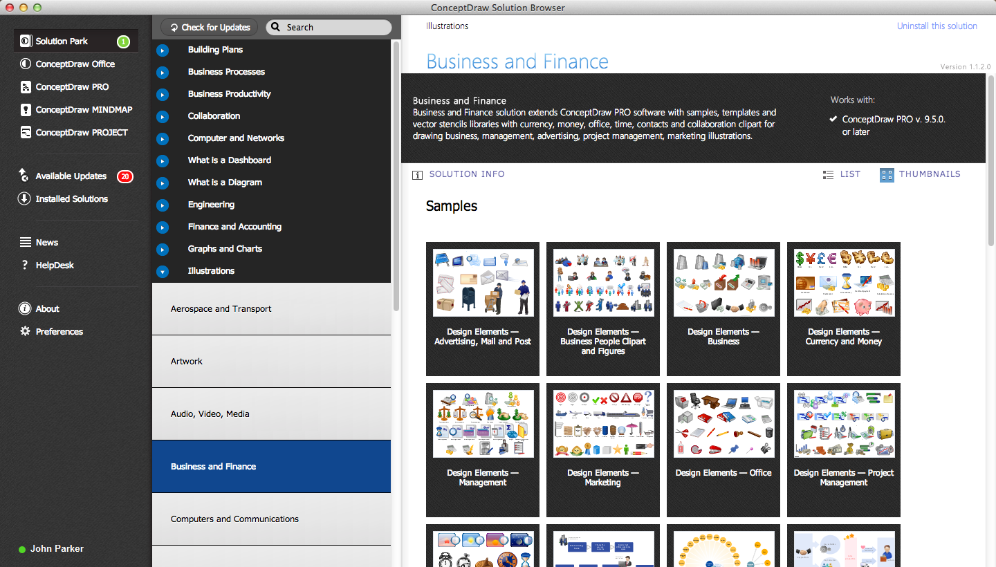Viewport: 996px width, 567px height.
Task: Click the HelpDesk question mark icon
Action: click(25, 265)
